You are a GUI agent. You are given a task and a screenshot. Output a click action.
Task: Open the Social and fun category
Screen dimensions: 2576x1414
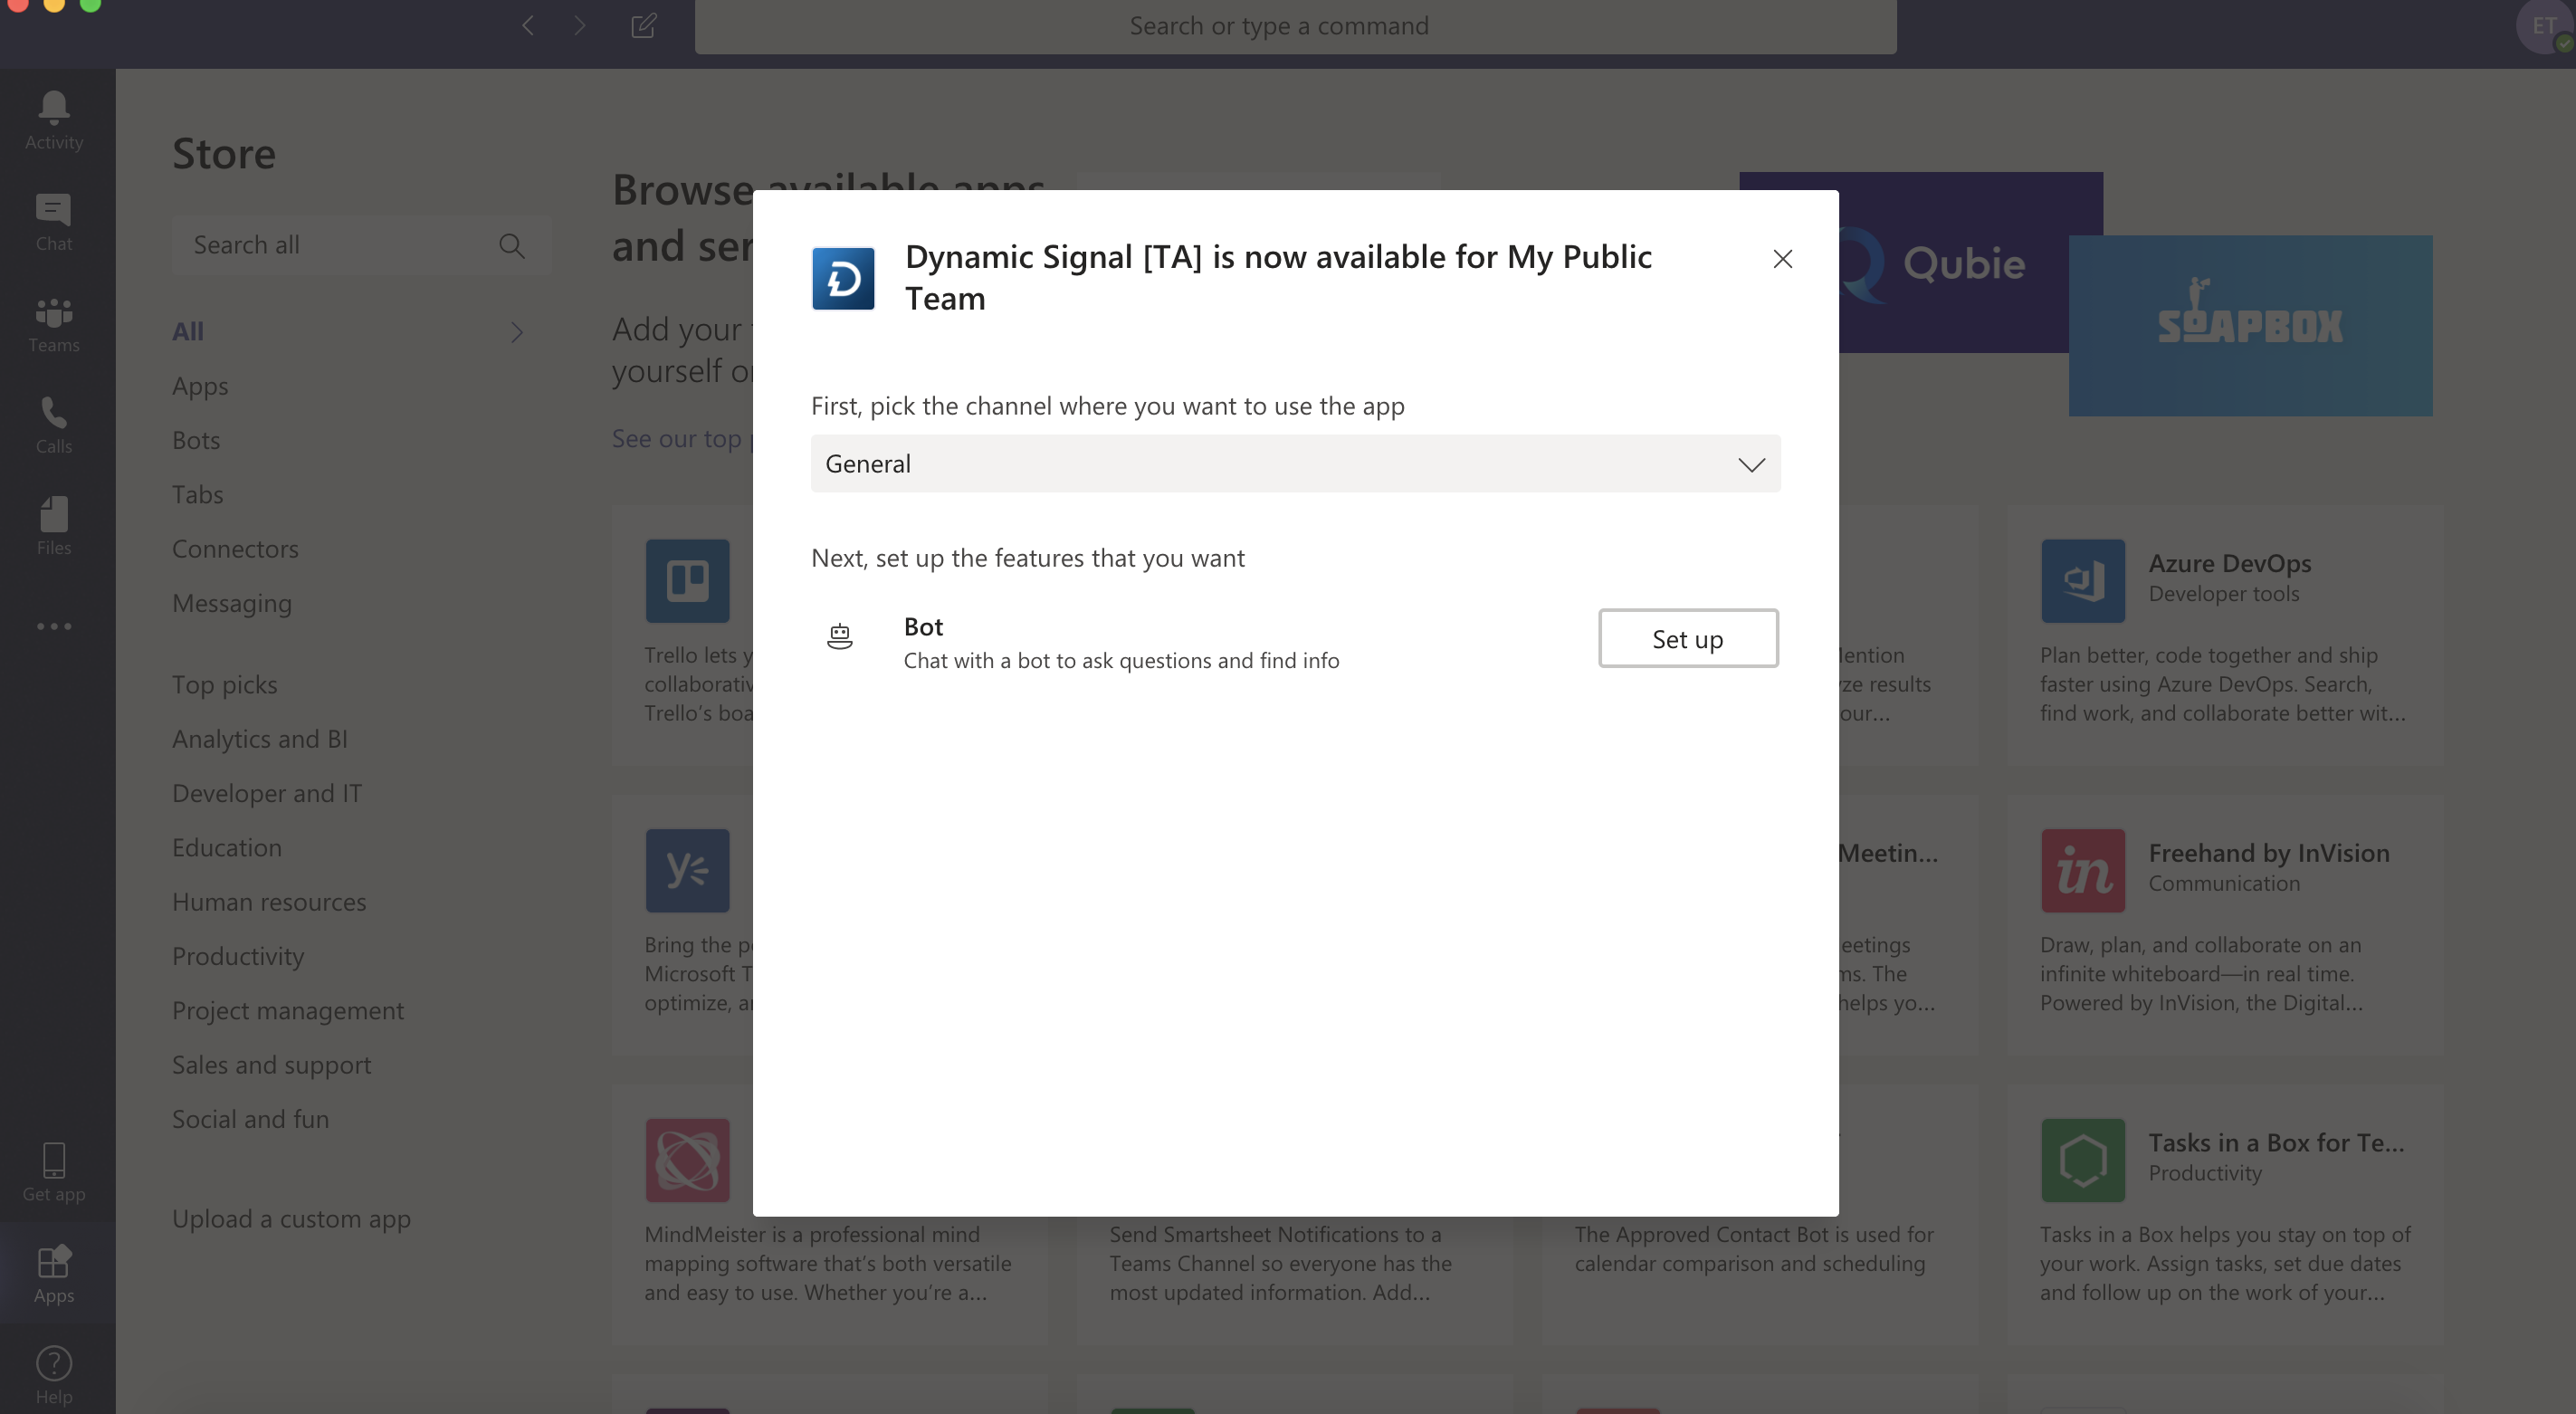[251, 1120]
